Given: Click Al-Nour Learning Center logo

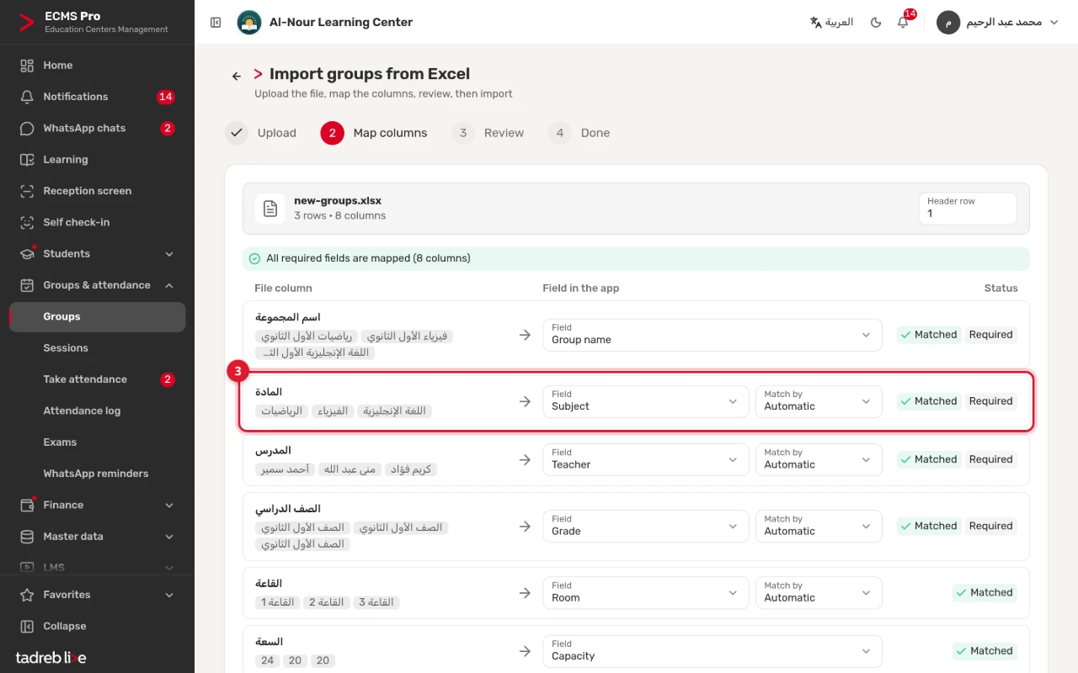Looking at the screenshot, I should click(249, 23).
